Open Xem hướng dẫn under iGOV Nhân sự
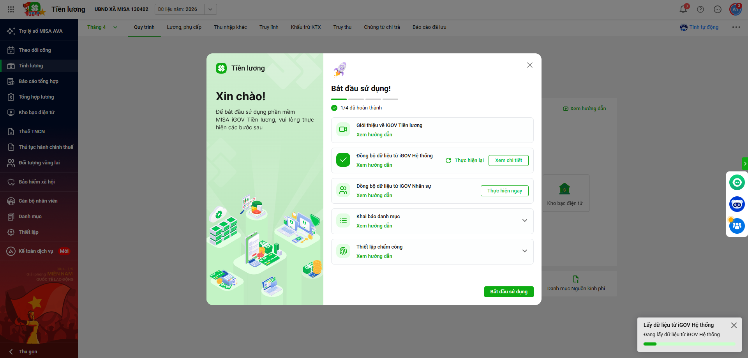 tap(374, 196)
